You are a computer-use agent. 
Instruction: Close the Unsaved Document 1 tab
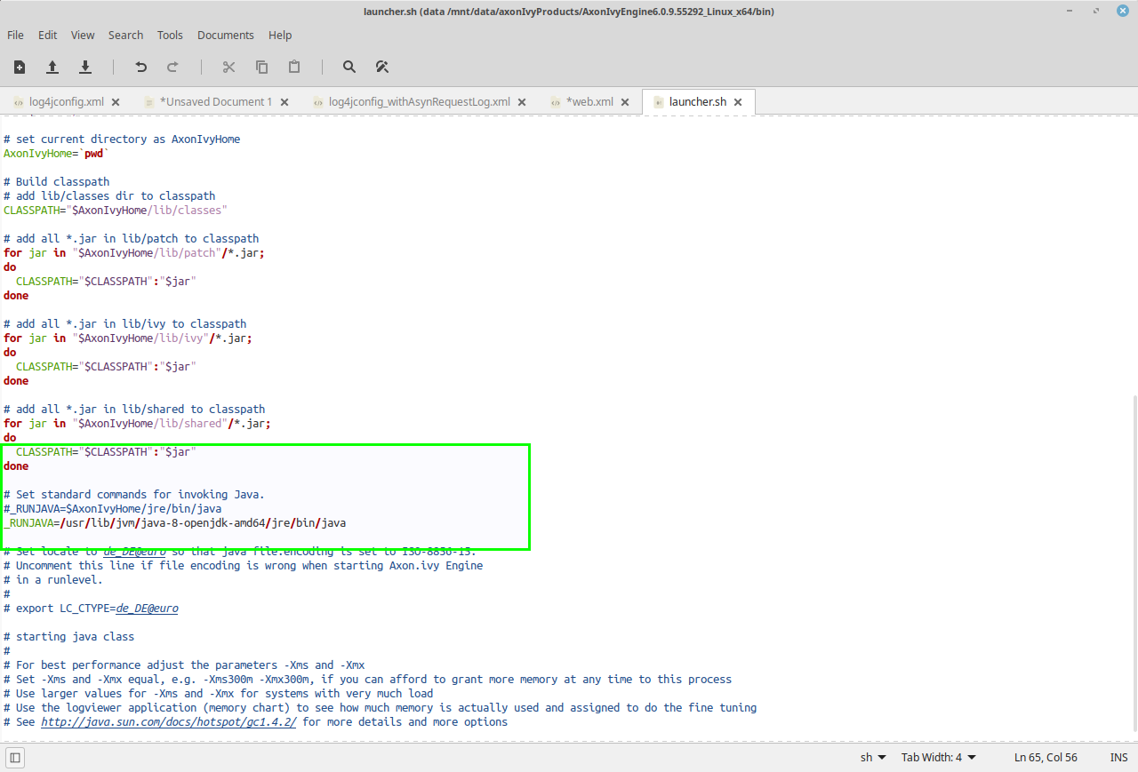click(x=284, y=102)
